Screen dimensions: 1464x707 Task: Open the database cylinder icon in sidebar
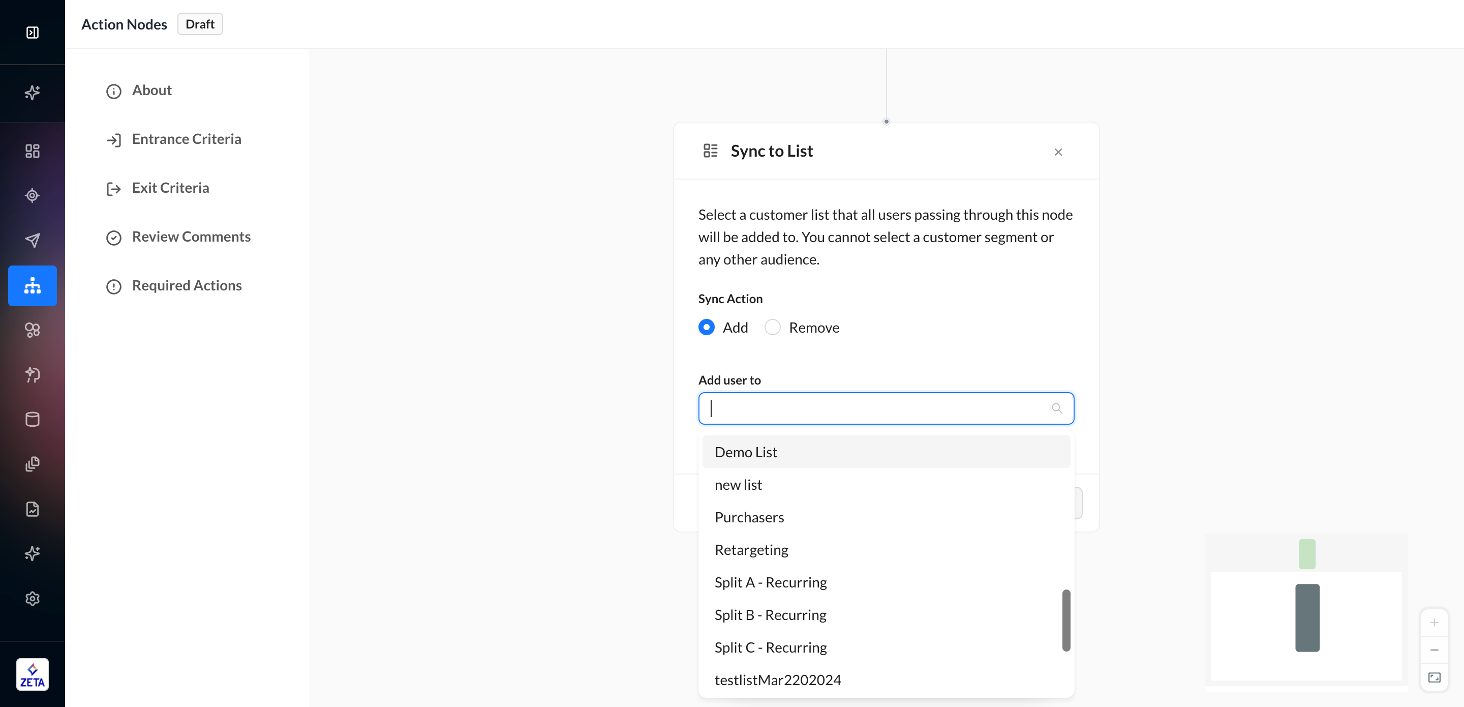click(33, 419)
